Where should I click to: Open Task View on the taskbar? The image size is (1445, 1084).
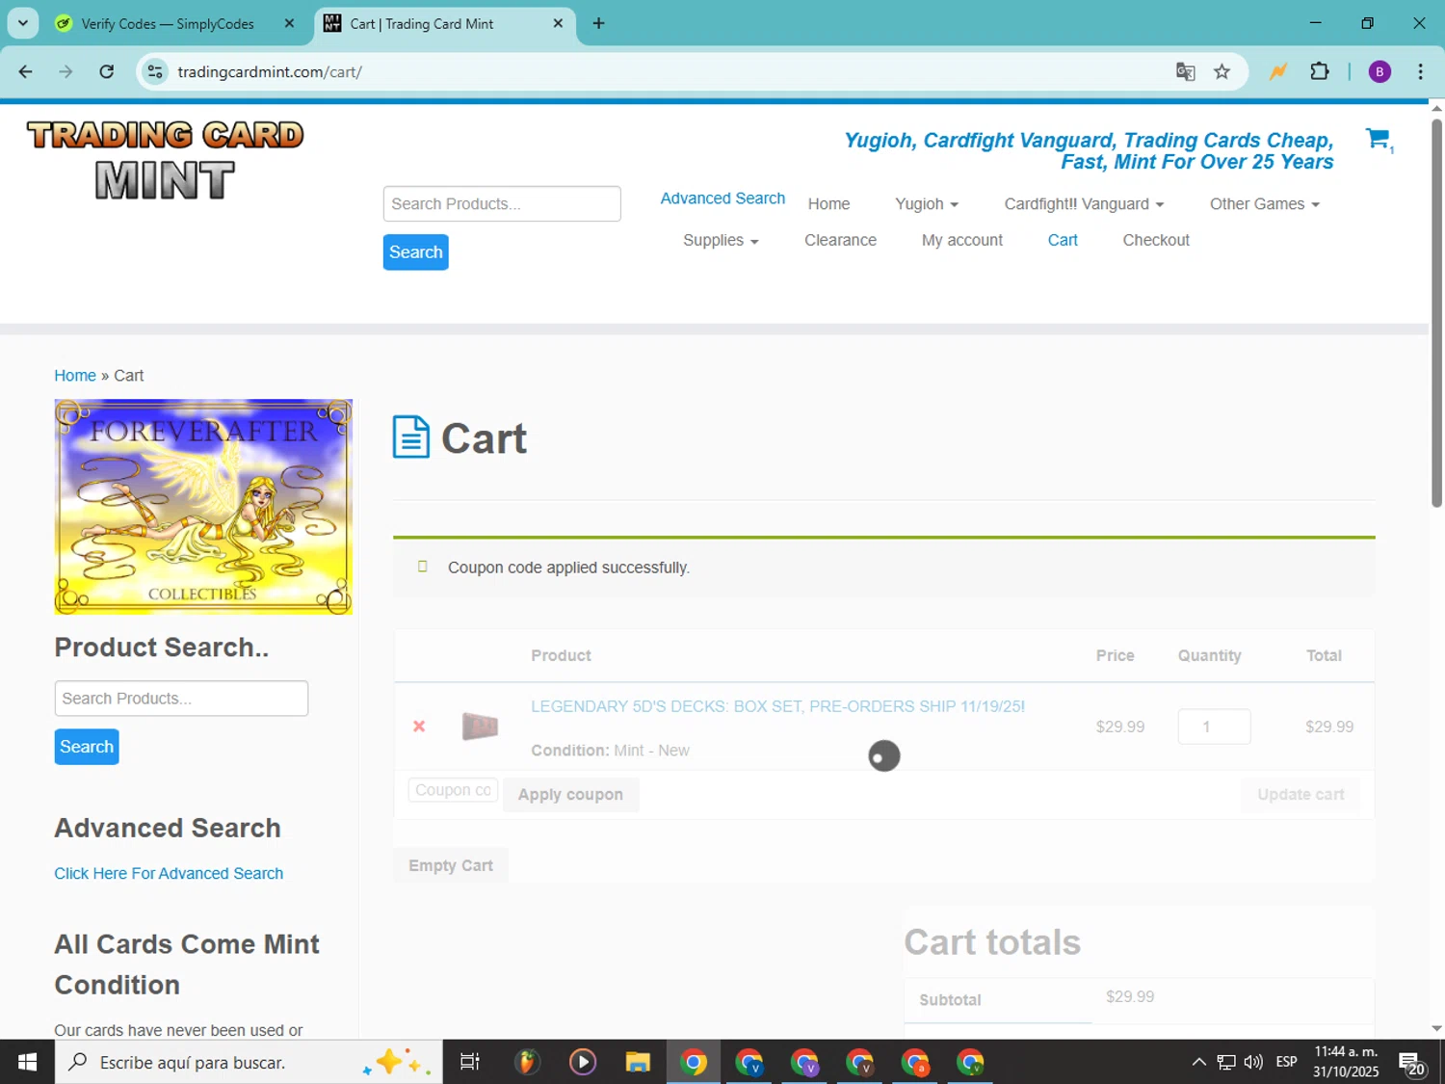pyautogui.click(x=469, y=1062)
